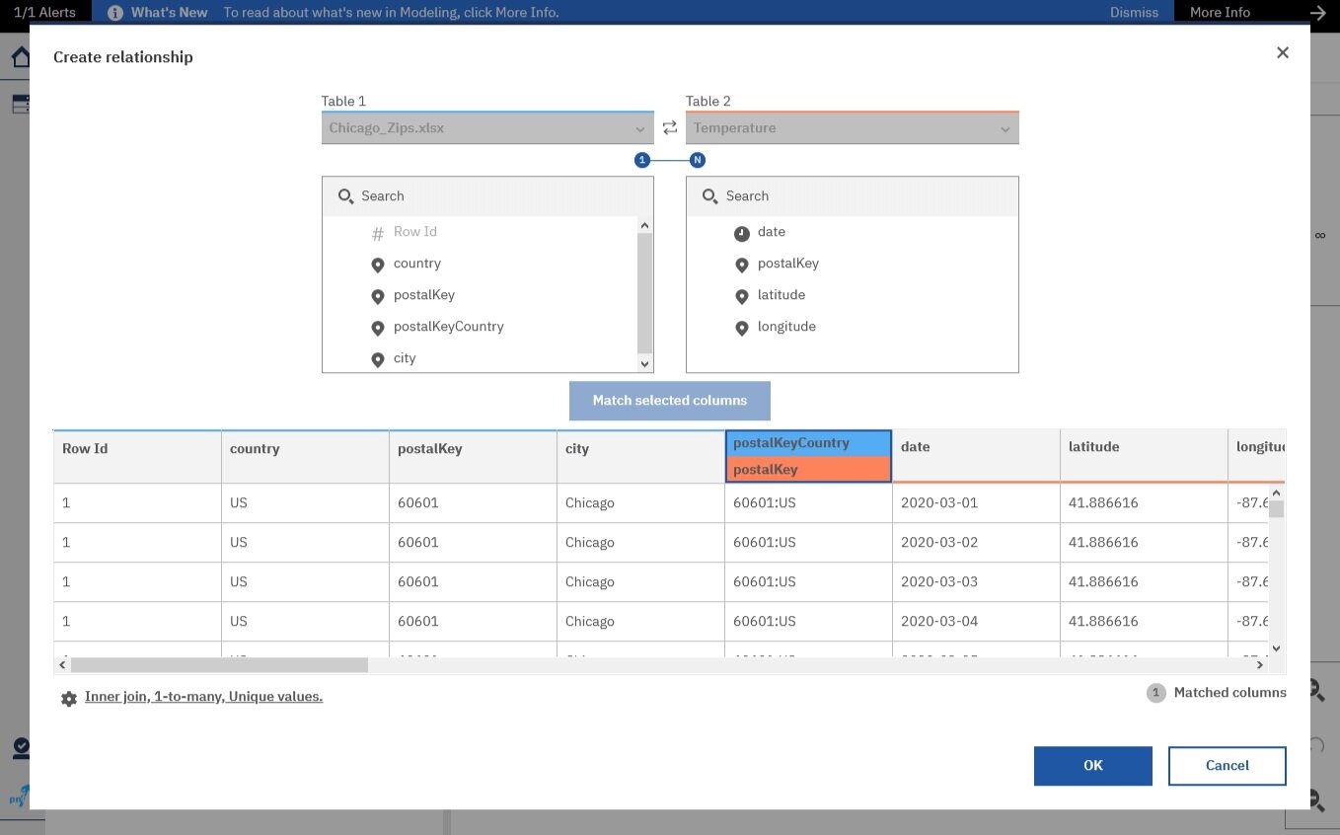This screenshot has width=1340, height=835.
Task: Click the preview grid scroll-right arrow
Action: pyautogui.click(x=1260, y=665)
